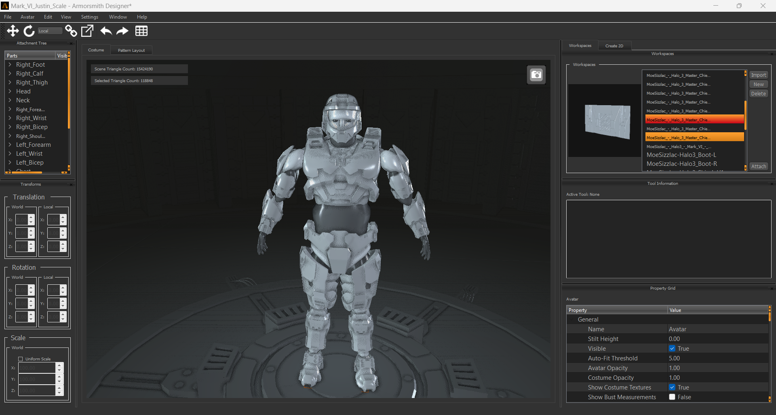
Task: Select the Move translate tool icon
Action: tap(13, 31)
